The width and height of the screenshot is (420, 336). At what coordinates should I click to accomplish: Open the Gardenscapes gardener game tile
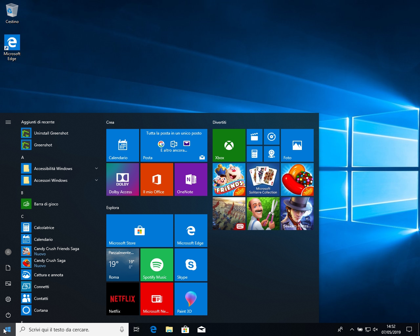click(263, 214)
